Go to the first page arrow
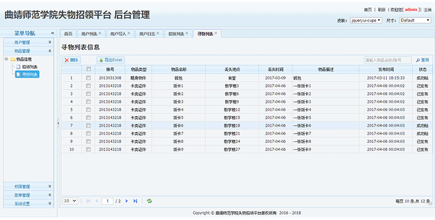Screen dimensions: 435x220 tap(88, 201)
